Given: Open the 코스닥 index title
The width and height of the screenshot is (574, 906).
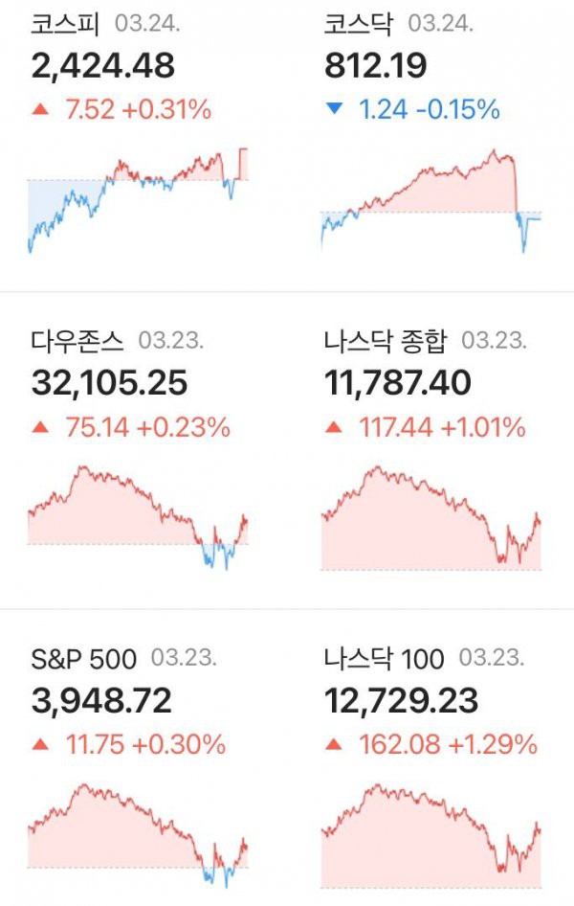Looking at the screenshot, I should 359,24.
